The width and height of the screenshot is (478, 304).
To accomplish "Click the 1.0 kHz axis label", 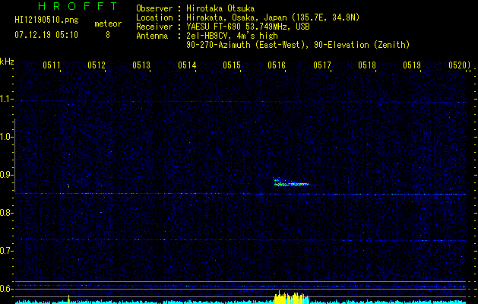I will click(x=6, y=137).
